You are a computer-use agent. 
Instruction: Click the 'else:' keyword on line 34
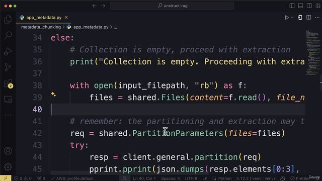62,38
